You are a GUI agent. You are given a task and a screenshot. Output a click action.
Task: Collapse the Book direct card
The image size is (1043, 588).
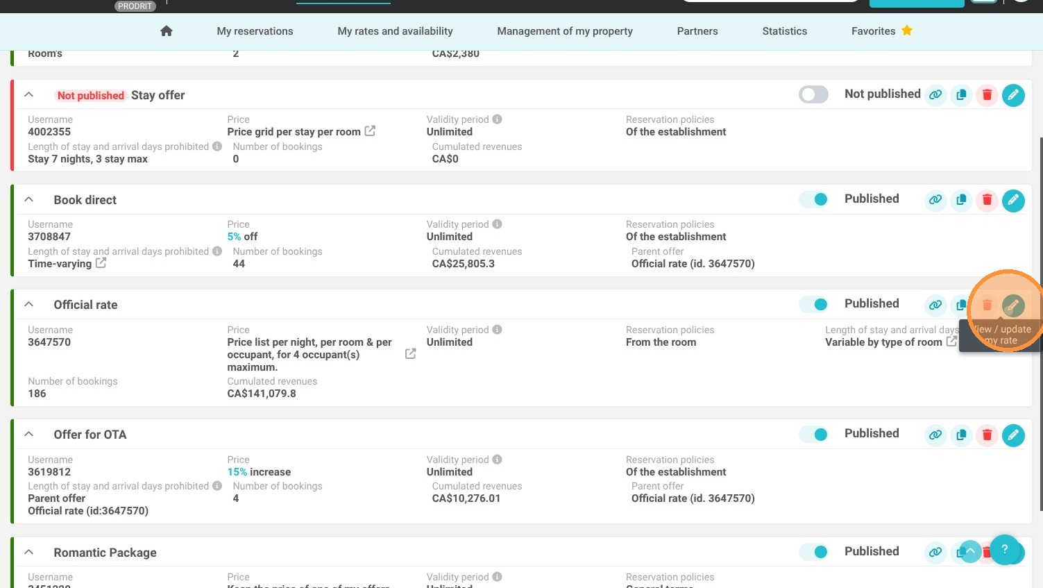[29, 199]
